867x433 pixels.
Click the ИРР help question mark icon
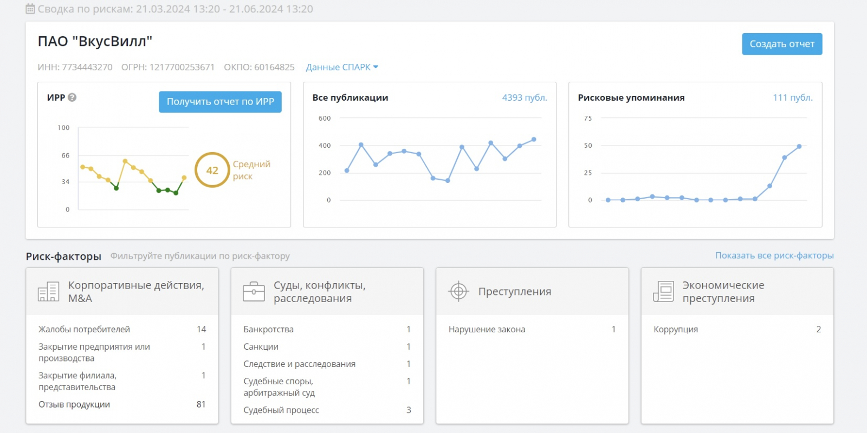(x=72, y=97)
